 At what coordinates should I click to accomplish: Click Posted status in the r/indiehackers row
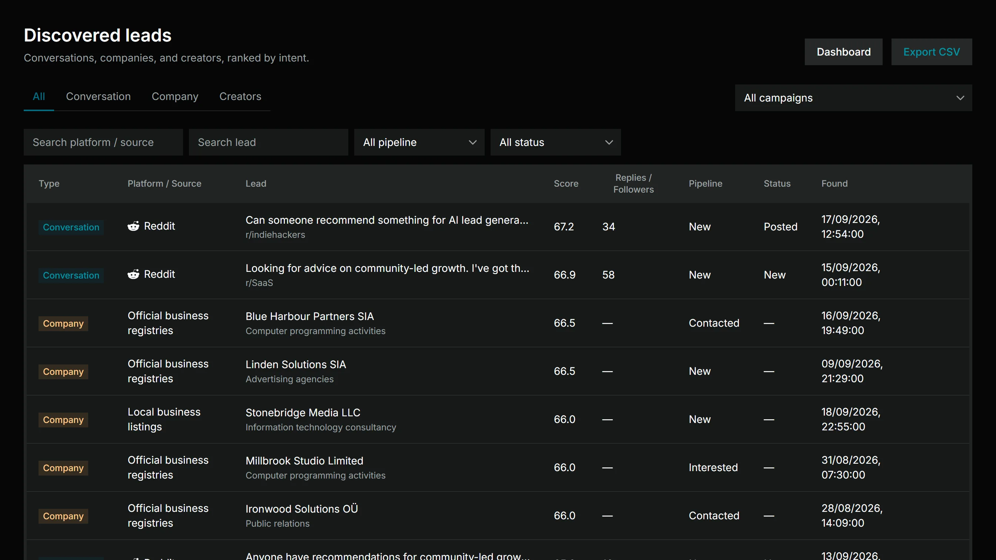[780, 227]
